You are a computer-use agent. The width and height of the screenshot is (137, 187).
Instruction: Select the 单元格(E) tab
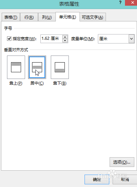click(67, 17)
